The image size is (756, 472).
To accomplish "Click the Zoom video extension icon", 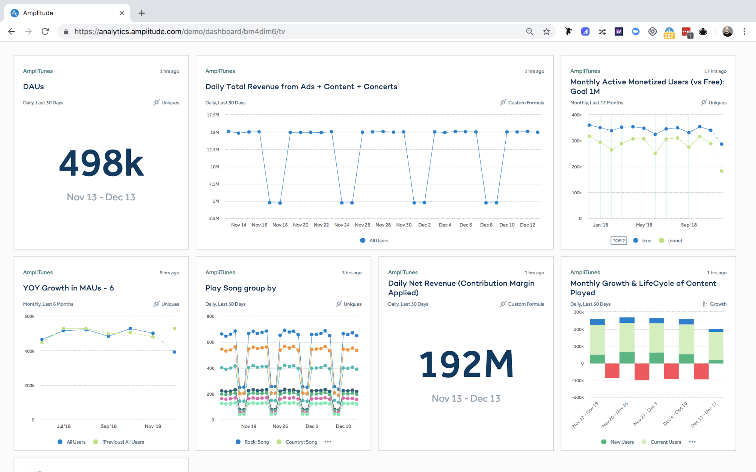I will 635,31.
